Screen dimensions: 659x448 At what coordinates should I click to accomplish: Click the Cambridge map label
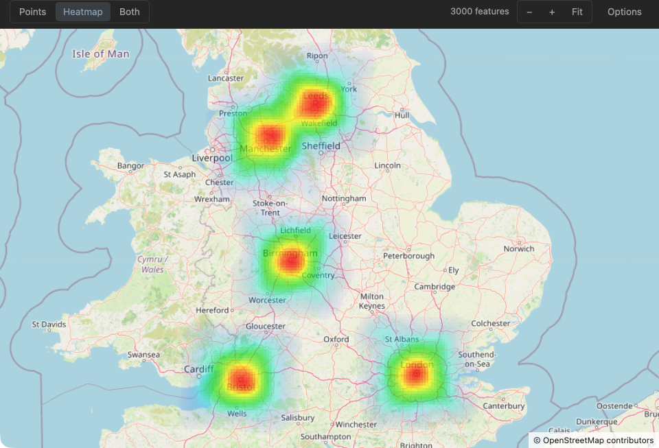(435, 287)
